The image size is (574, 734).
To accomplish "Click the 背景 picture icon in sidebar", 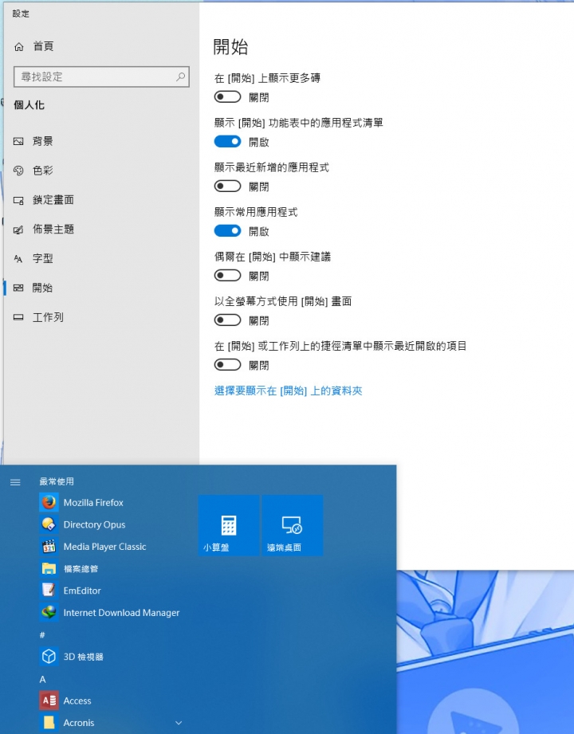I will click(x=18, y=141).
